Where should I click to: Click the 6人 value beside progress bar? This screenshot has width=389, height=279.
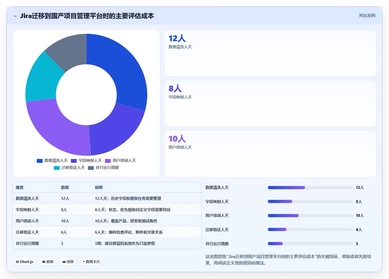tap(359, 230)
